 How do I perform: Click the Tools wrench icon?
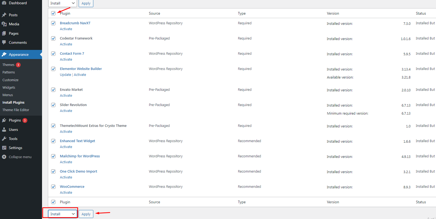(x=4, y=139)
